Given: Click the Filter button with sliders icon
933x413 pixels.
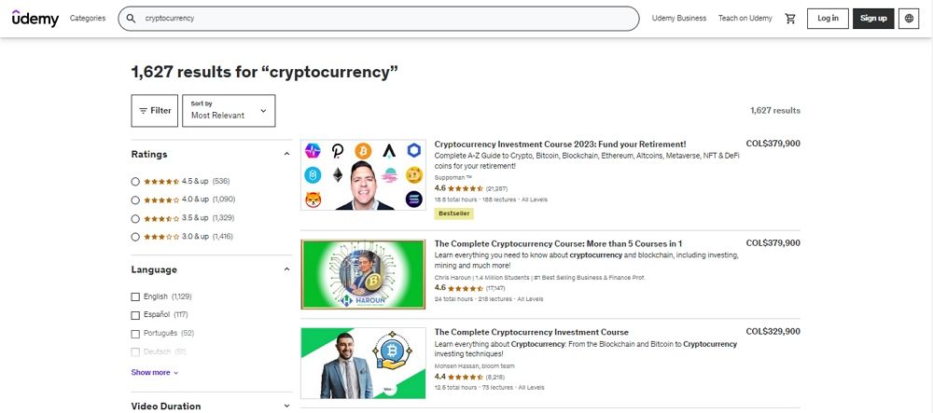Looking at the screenshot, I should coord(155,110).
